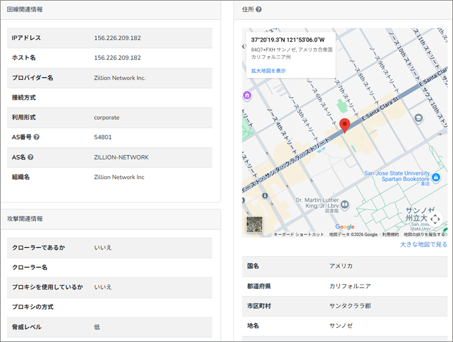Open 利用規約 link on map footer
453x342 pixels.
(x=390, y=234)
